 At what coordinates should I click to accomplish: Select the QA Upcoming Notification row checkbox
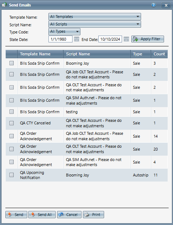click(11, 175)
